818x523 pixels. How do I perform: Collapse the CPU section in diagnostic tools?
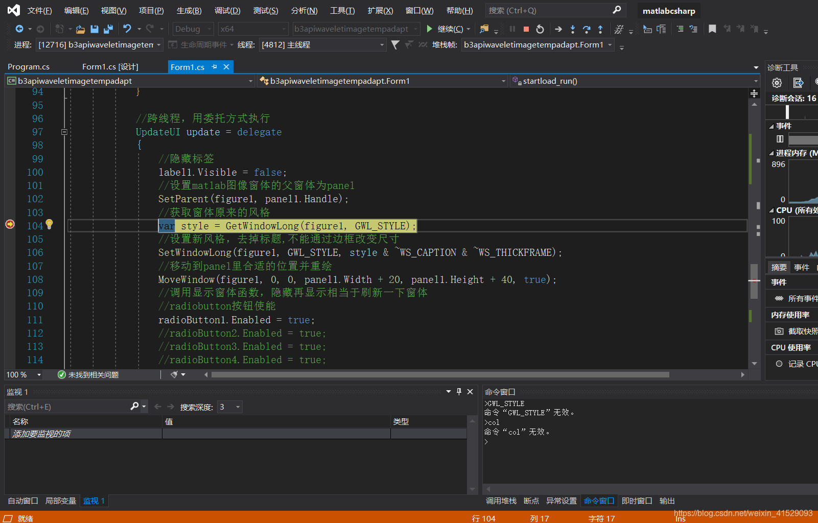tap(771, 210)
